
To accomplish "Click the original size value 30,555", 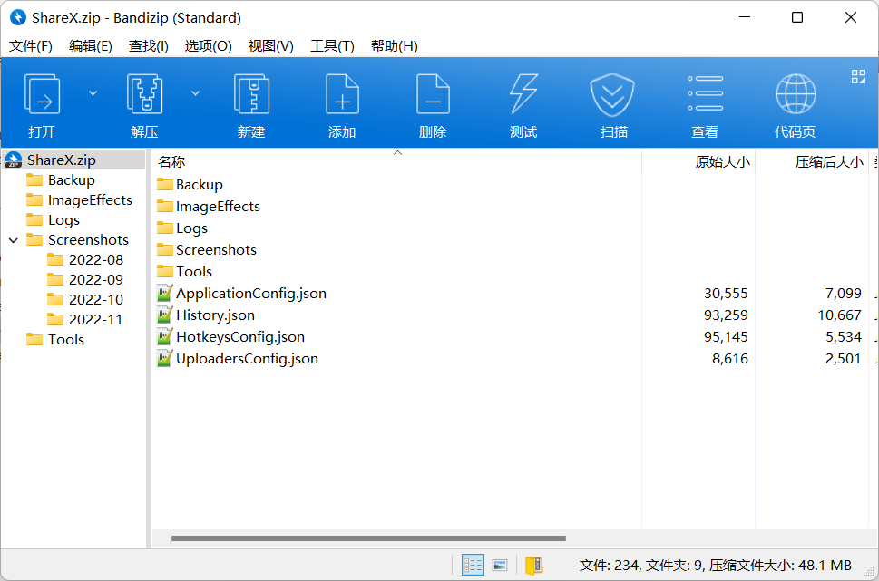I will tap(726, 293).
